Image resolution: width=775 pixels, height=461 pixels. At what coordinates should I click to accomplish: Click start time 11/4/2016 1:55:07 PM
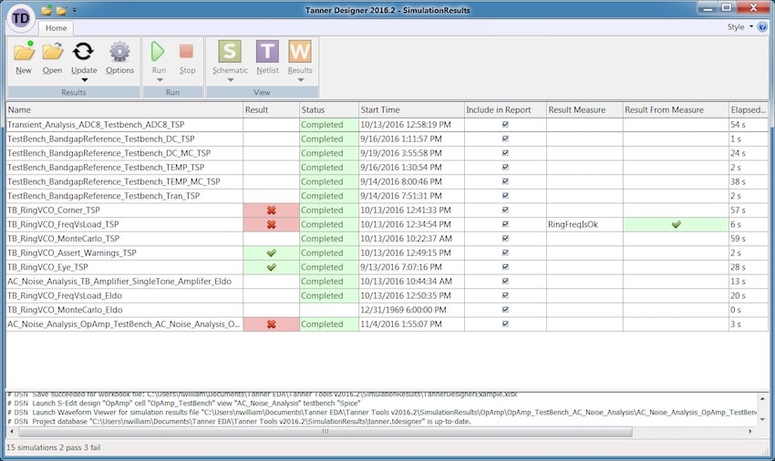401,324
